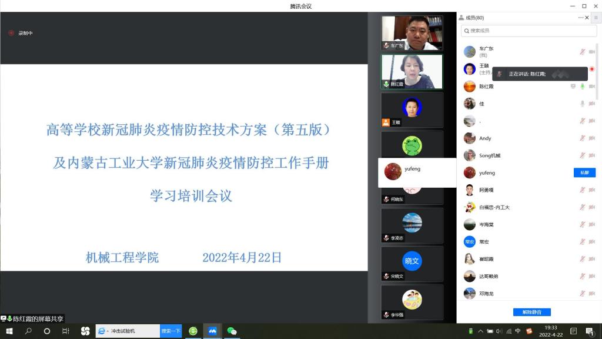Screen dimensions: 602x339
Task: Open the three-dot more options in members panel
Action: 581,18
